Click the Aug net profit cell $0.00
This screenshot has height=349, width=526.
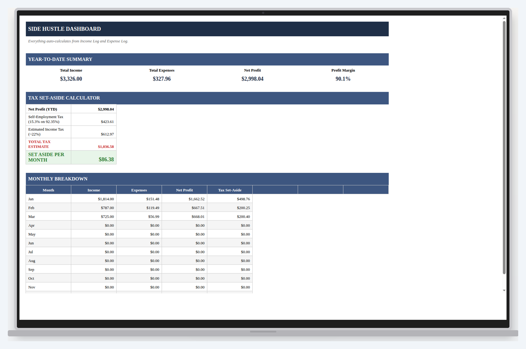184,260
